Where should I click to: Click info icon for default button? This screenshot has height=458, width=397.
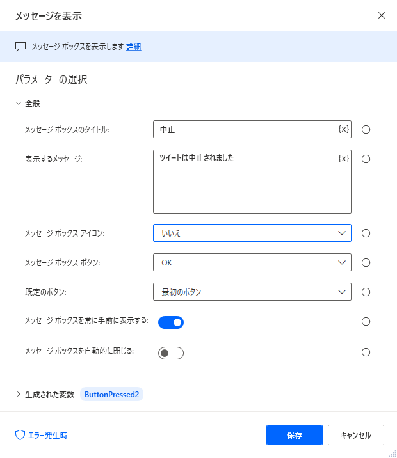pyautogui.click(x=366, y=292)
